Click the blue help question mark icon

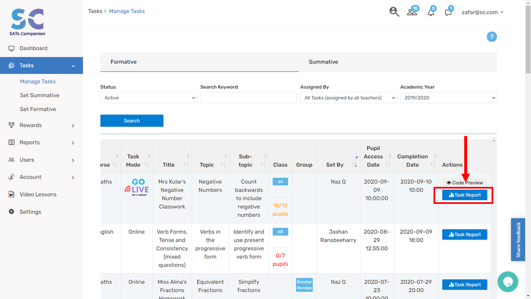pos(492,37)
